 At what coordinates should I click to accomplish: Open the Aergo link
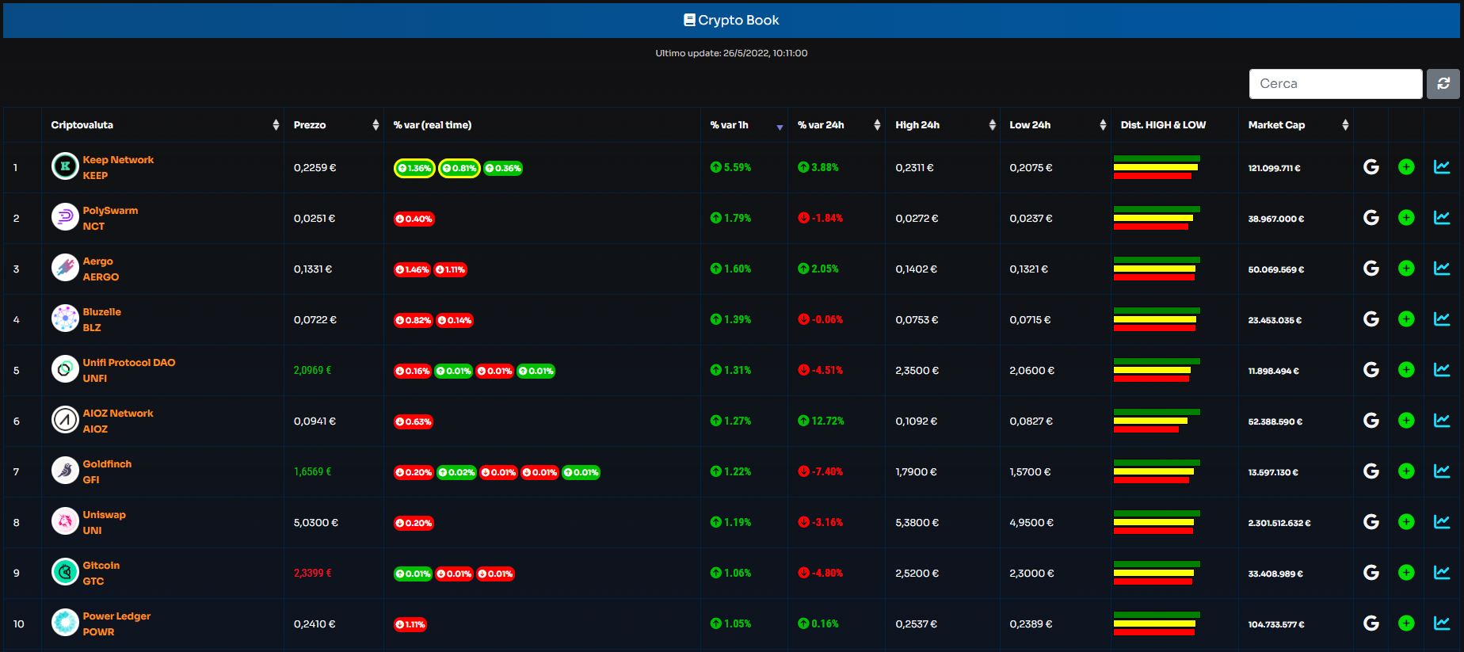click(x=98, y=261)
